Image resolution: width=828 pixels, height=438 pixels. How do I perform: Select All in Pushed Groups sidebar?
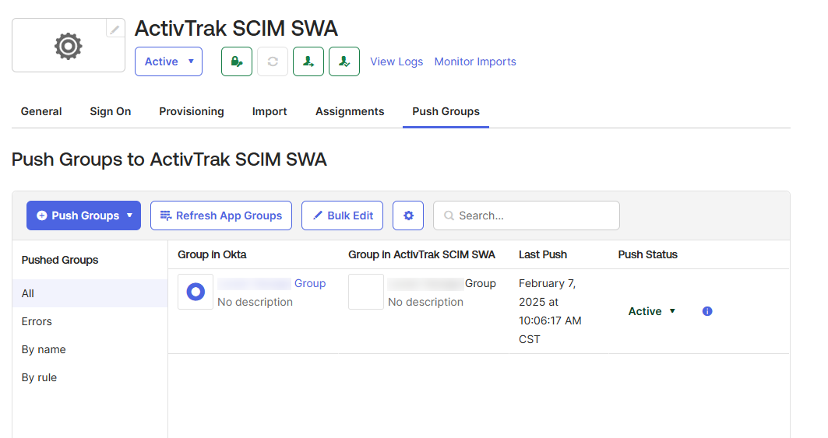coord(90,293)
